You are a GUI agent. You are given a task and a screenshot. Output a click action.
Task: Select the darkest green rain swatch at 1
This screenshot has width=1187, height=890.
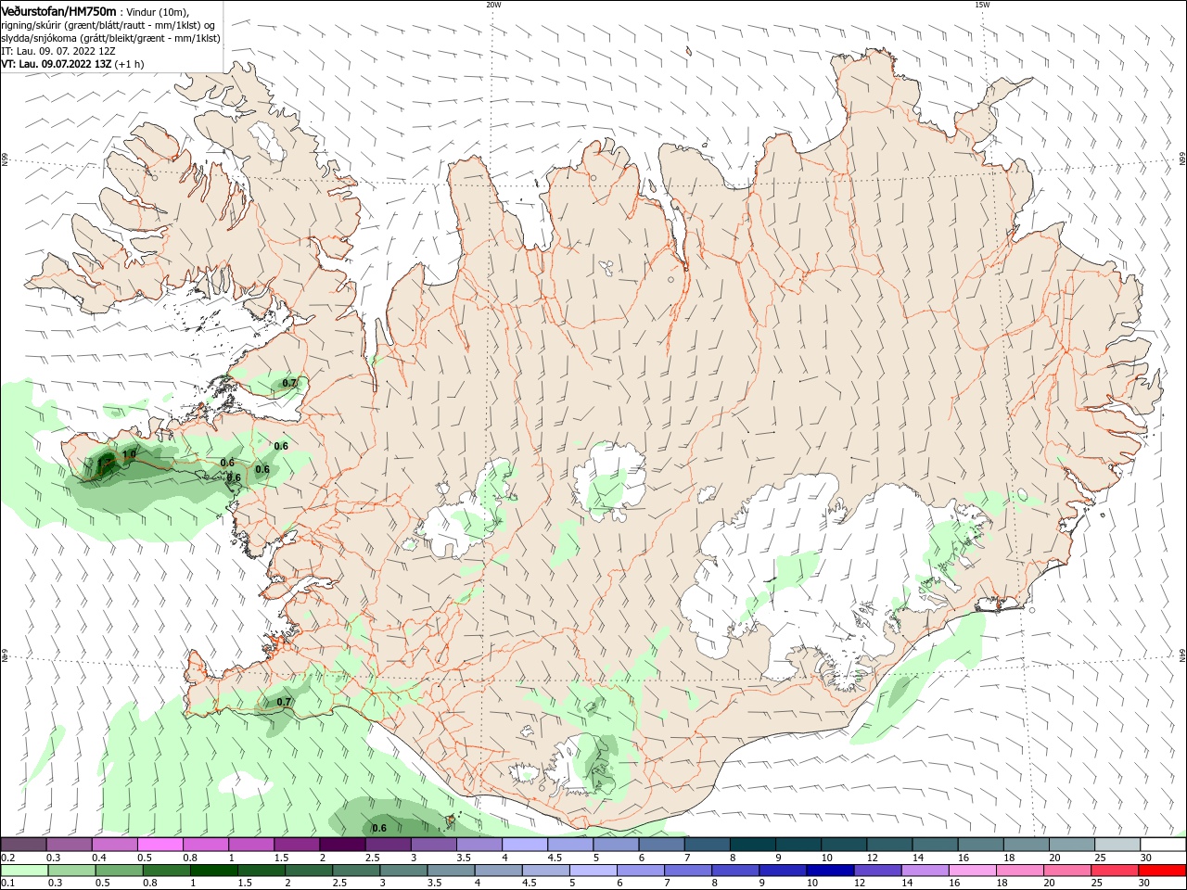(212, 871)
